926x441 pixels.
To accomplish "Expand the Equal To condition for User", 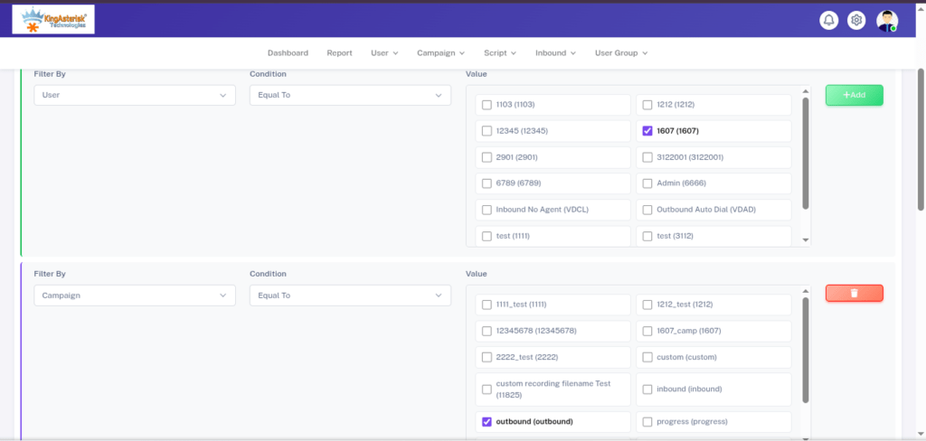I will coord(349,95).
